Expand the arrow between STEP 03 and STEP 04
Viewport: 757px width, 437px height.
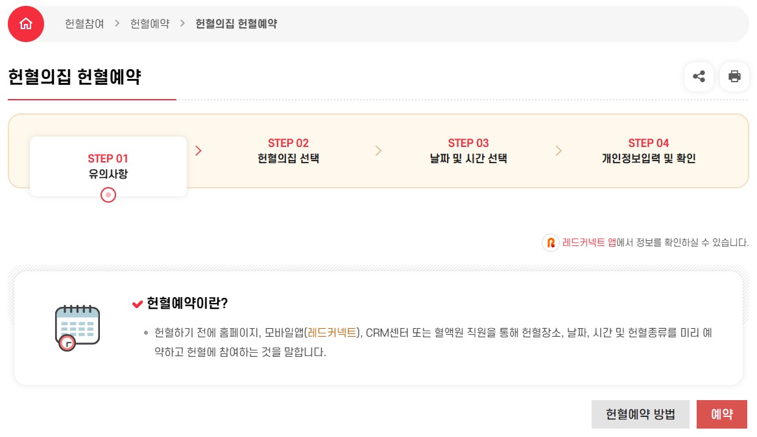point(559,151)
